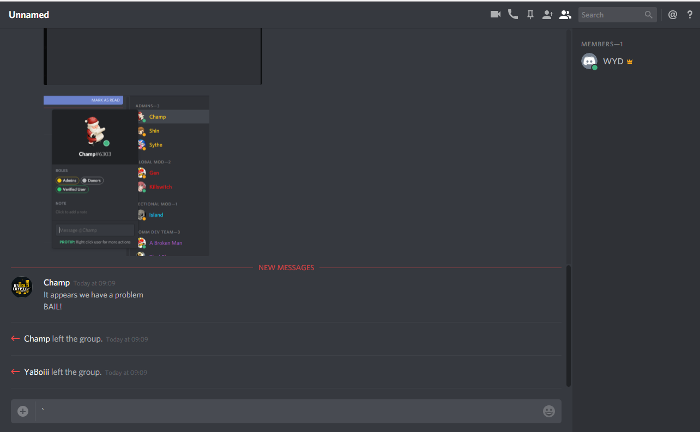Open recent mentions with the @ icon

[673, 15]
